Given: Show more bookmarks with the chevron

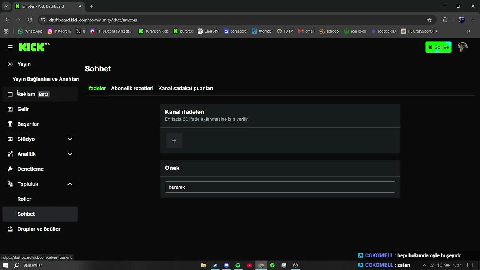Looking at the screenshot, I should click(469, 31).
